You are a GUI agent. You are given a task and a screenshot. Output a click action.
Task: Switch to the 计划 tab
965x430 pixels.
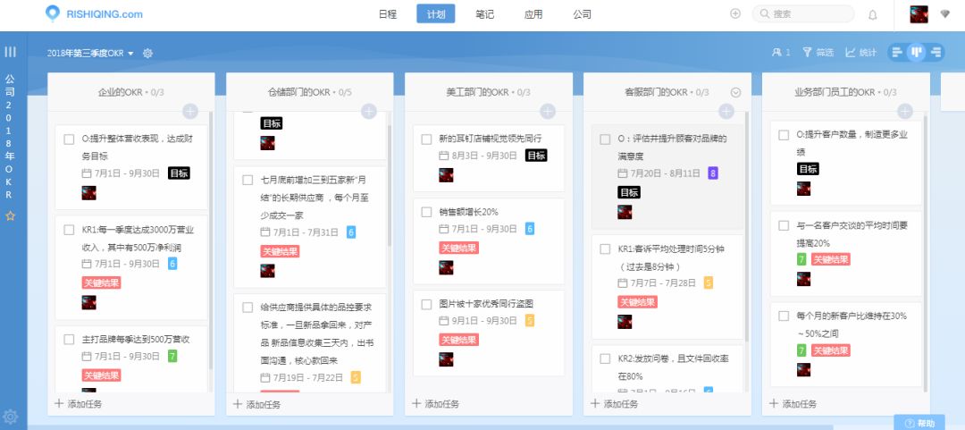point(436,14)
